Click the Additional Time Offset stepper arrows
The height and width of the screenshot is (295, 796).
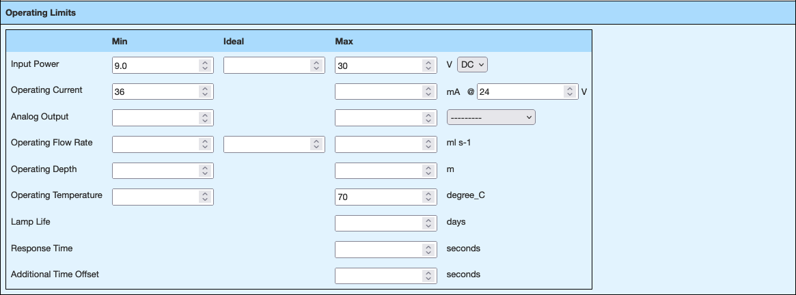(x=428, y=275)
